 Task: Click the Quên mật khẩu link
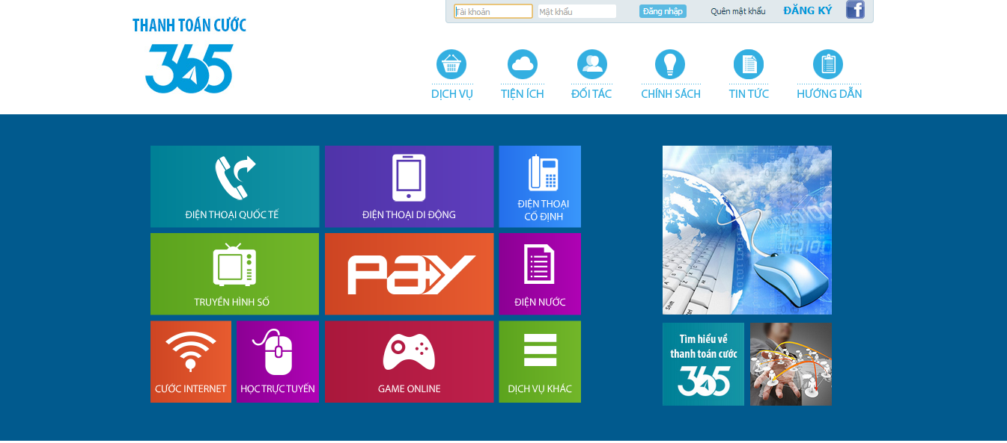738,11
